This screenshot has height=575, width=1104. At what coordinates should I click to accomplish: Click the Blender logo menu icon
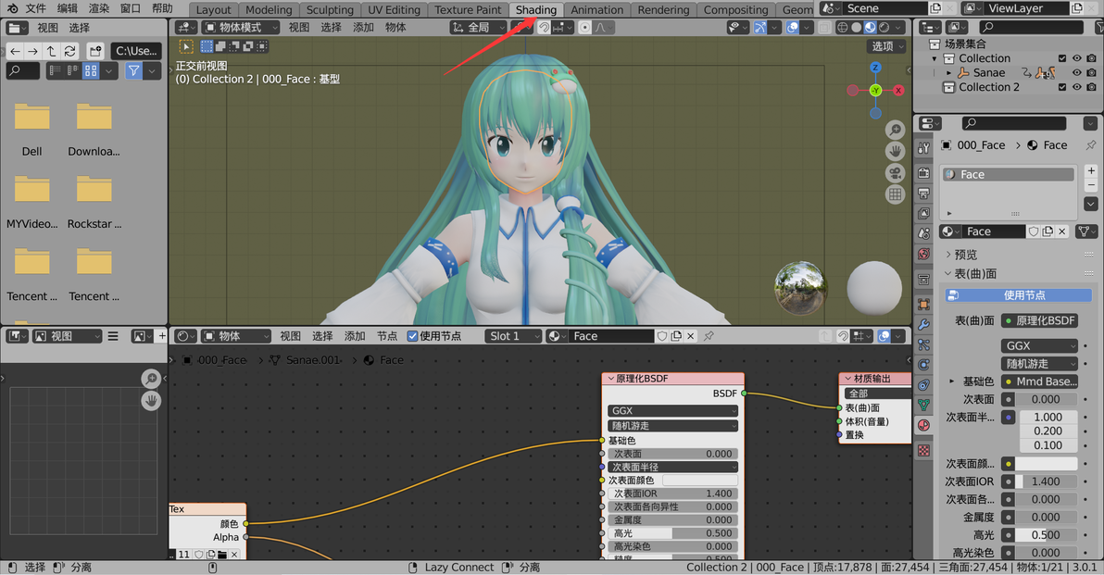(x=12, y=8)
